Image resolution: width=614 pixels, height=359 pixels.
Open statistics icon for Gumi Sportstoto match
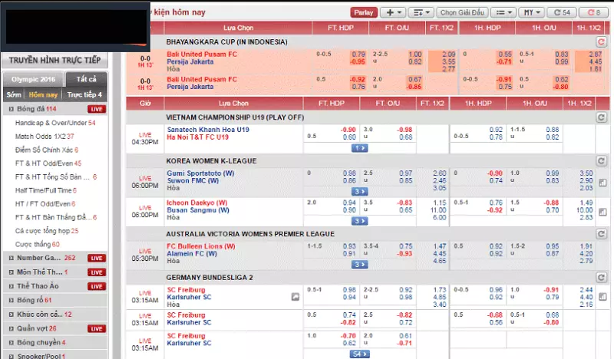pyautogui.click(x=602, y=183)
